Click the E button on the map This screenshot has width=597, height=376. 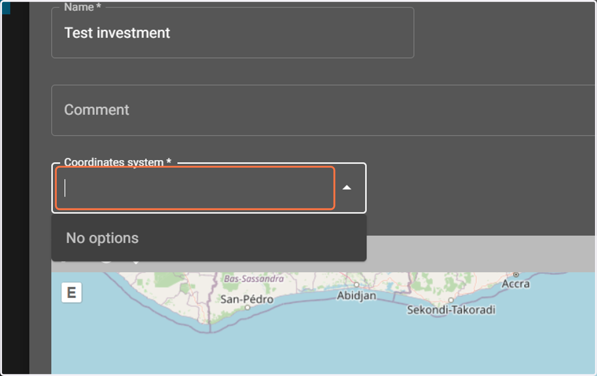(72, 292)
